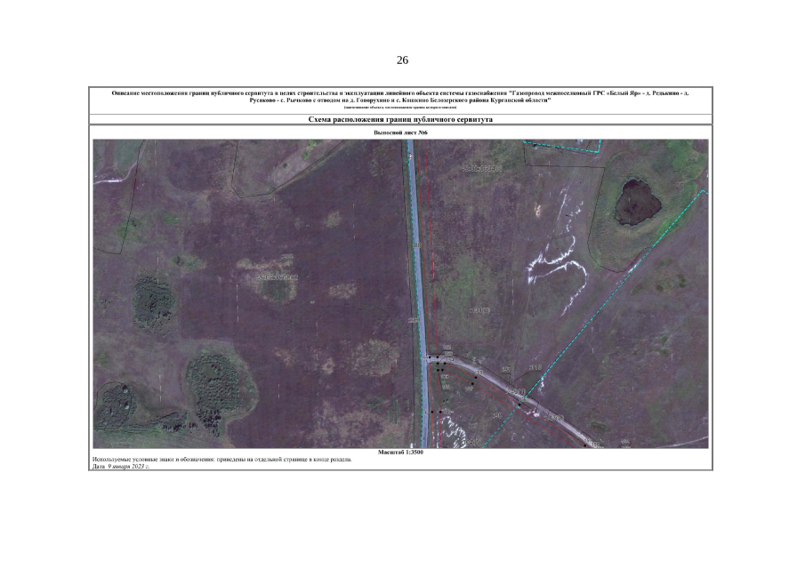This screenshot has width=805, height=569.
Task: Click the parcel label in left field
Action: 278,277
